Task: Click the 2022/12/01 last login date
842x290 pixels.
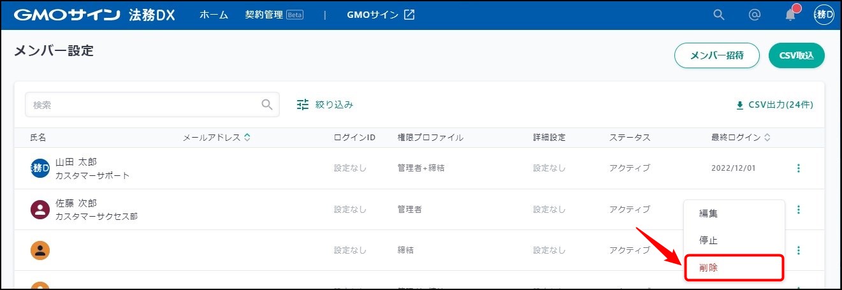Action: [734, 168]
